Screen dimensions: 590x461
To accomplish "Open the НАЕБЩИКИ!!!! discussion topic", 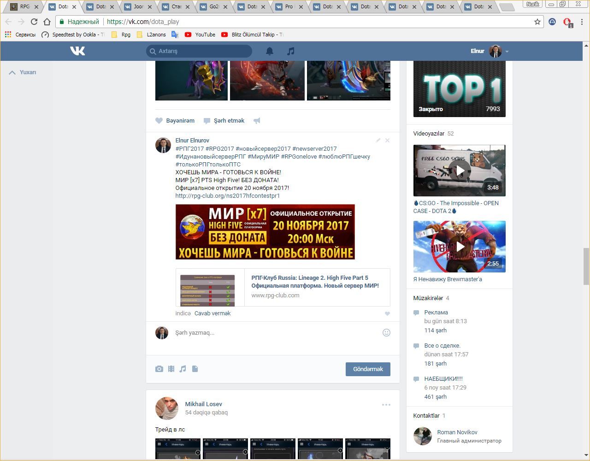I will pyautogui.click(x=443, y=379).
